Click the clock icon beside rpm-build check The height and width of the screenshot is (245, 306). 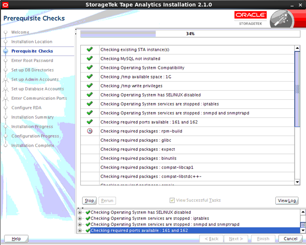(x=89, y=131)
